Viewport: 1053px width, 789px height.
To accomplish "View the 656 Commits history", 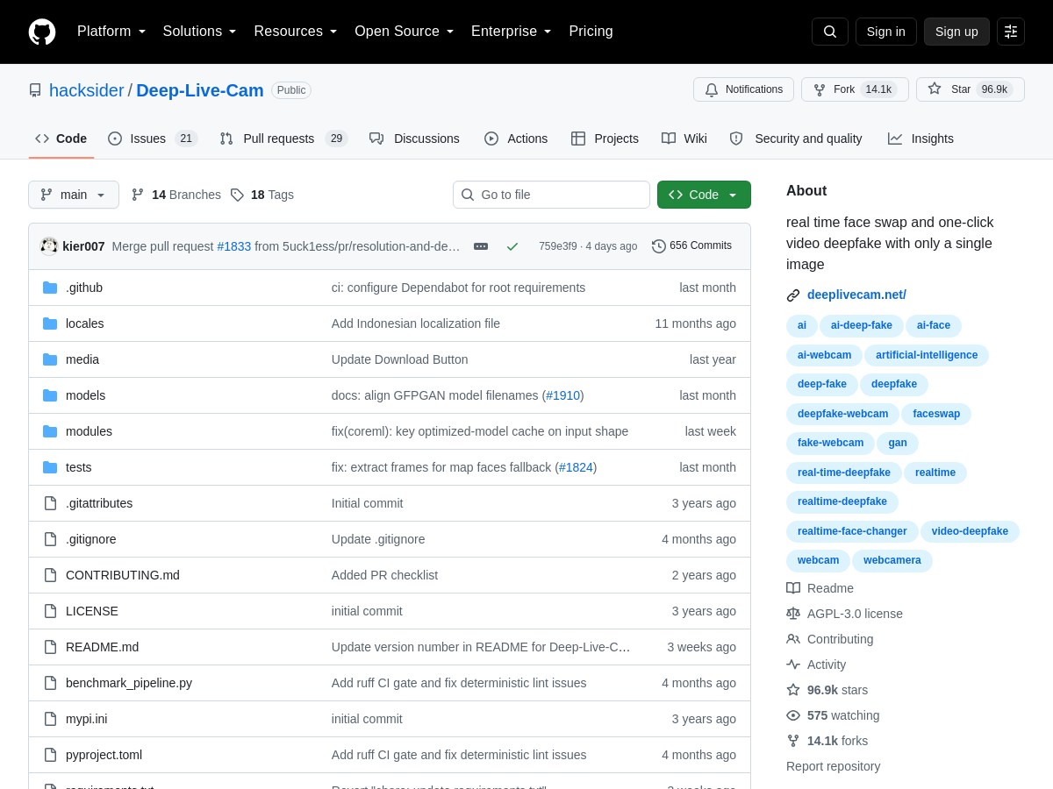I will pyautogui.click(x=691, y=246).
